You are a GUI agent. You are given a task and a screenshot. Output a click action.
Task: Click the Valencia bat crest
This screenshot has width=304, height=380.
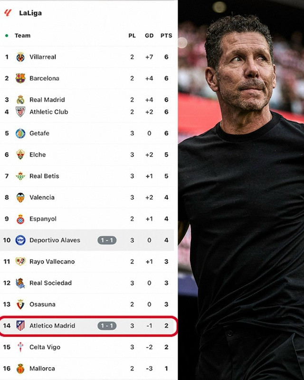pos(20,197)
